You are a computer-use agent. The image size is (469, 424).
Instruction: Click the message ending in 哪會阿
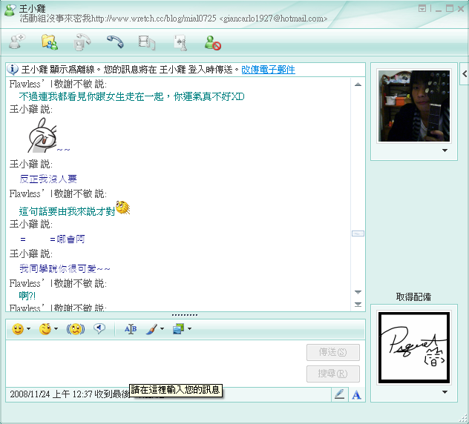53,239
